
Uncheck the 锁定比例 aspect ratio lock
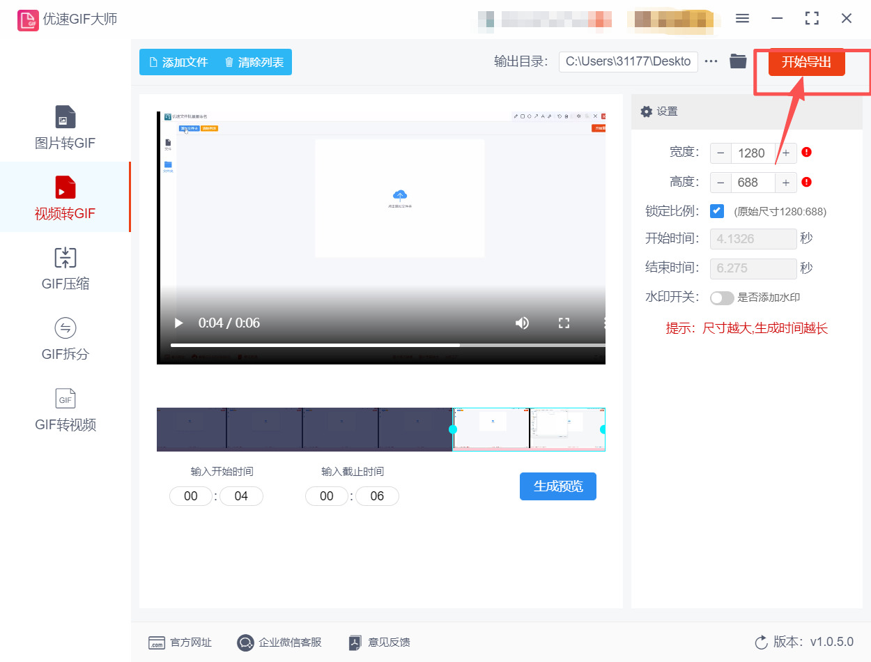pos(717,210)
